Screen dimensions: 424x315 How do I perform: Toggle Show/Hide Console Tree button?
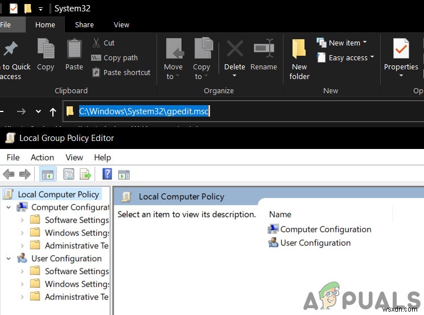(48, 174)
